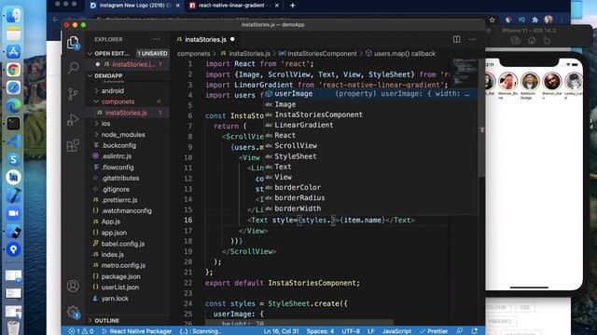The width and height of the screenshot is (597, 335).
Task: Click componets in the breadcrumb path
Action: point(193,54)
